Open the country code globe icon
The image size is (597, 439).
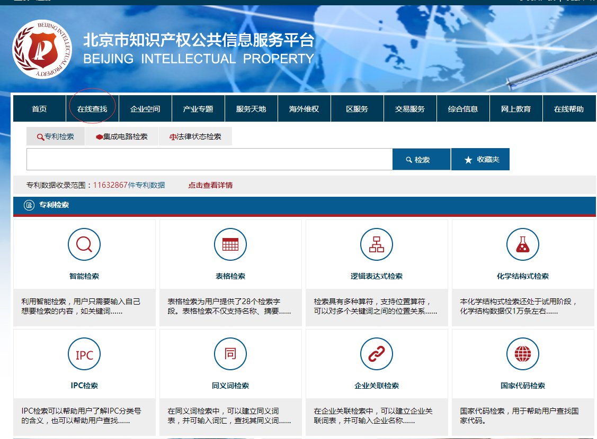(x=523, y=354)
